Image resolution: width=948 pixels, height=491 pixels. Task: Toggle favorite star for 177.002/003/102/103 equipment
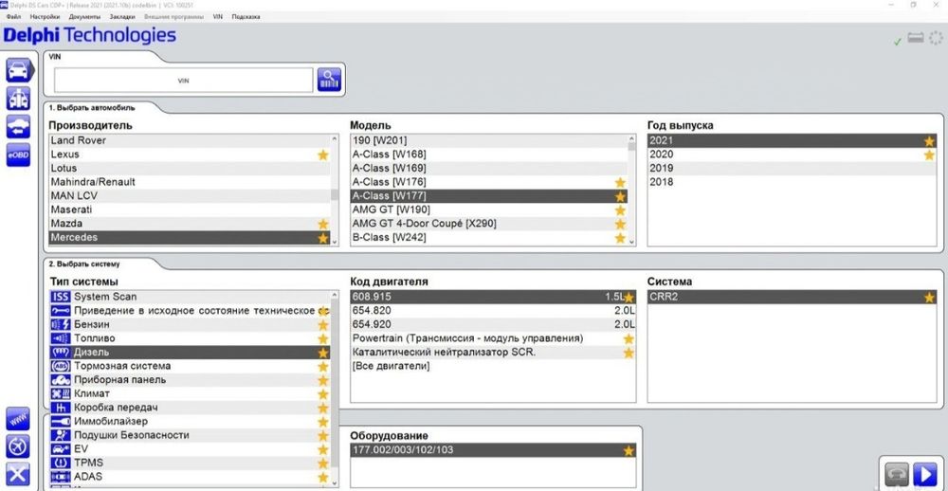coord(629,451)
